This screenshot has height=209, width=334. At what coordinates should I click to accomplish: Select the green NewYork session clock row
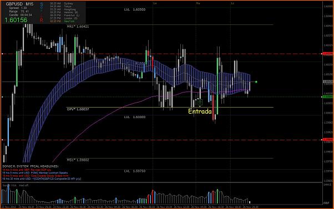pos(62,21)
